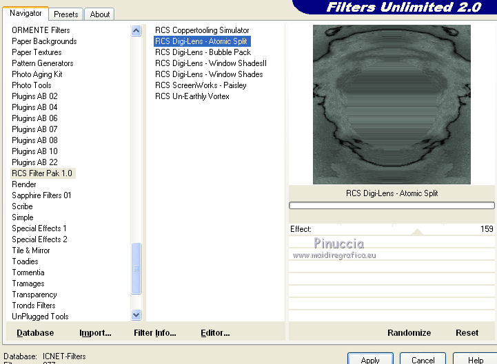497x364 pixels.
Task: Open the Editor... button
Action: pos(215,333)
